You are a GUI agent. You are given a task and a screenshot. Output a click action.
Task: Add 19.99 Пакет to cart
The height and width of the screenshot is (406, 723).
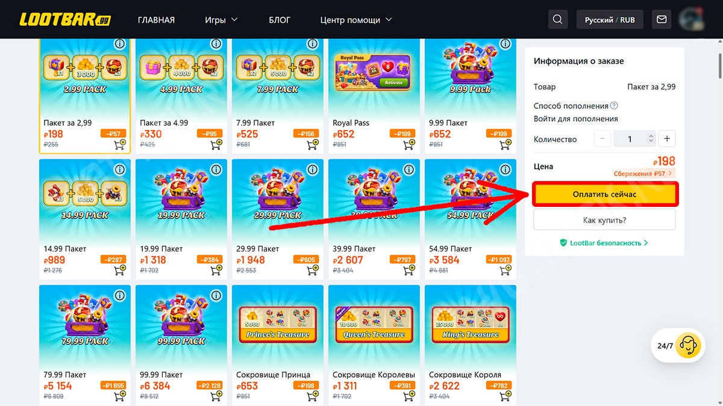tap(216, 270)
